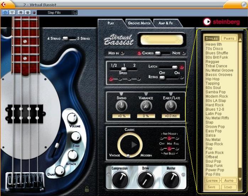This screenshot has width=248, height=196.
Task: Click the Virtual Bassist logo
Action: [119, 40]
